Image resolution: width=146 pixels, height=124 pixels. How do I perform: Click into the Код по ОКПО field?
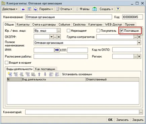[126, 50]
